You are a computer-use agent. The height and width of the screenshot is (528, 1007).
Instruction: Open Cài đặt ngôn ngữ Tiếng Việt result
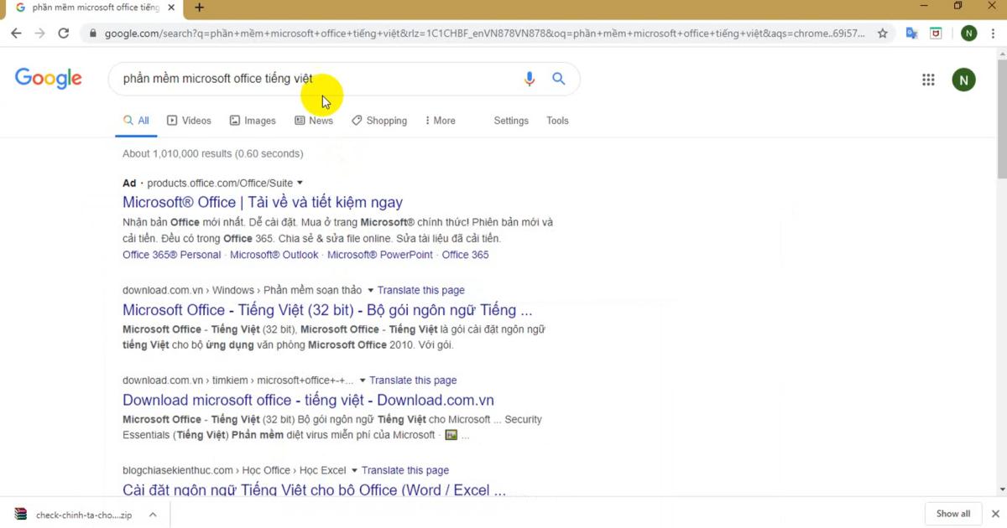(314, 489)
